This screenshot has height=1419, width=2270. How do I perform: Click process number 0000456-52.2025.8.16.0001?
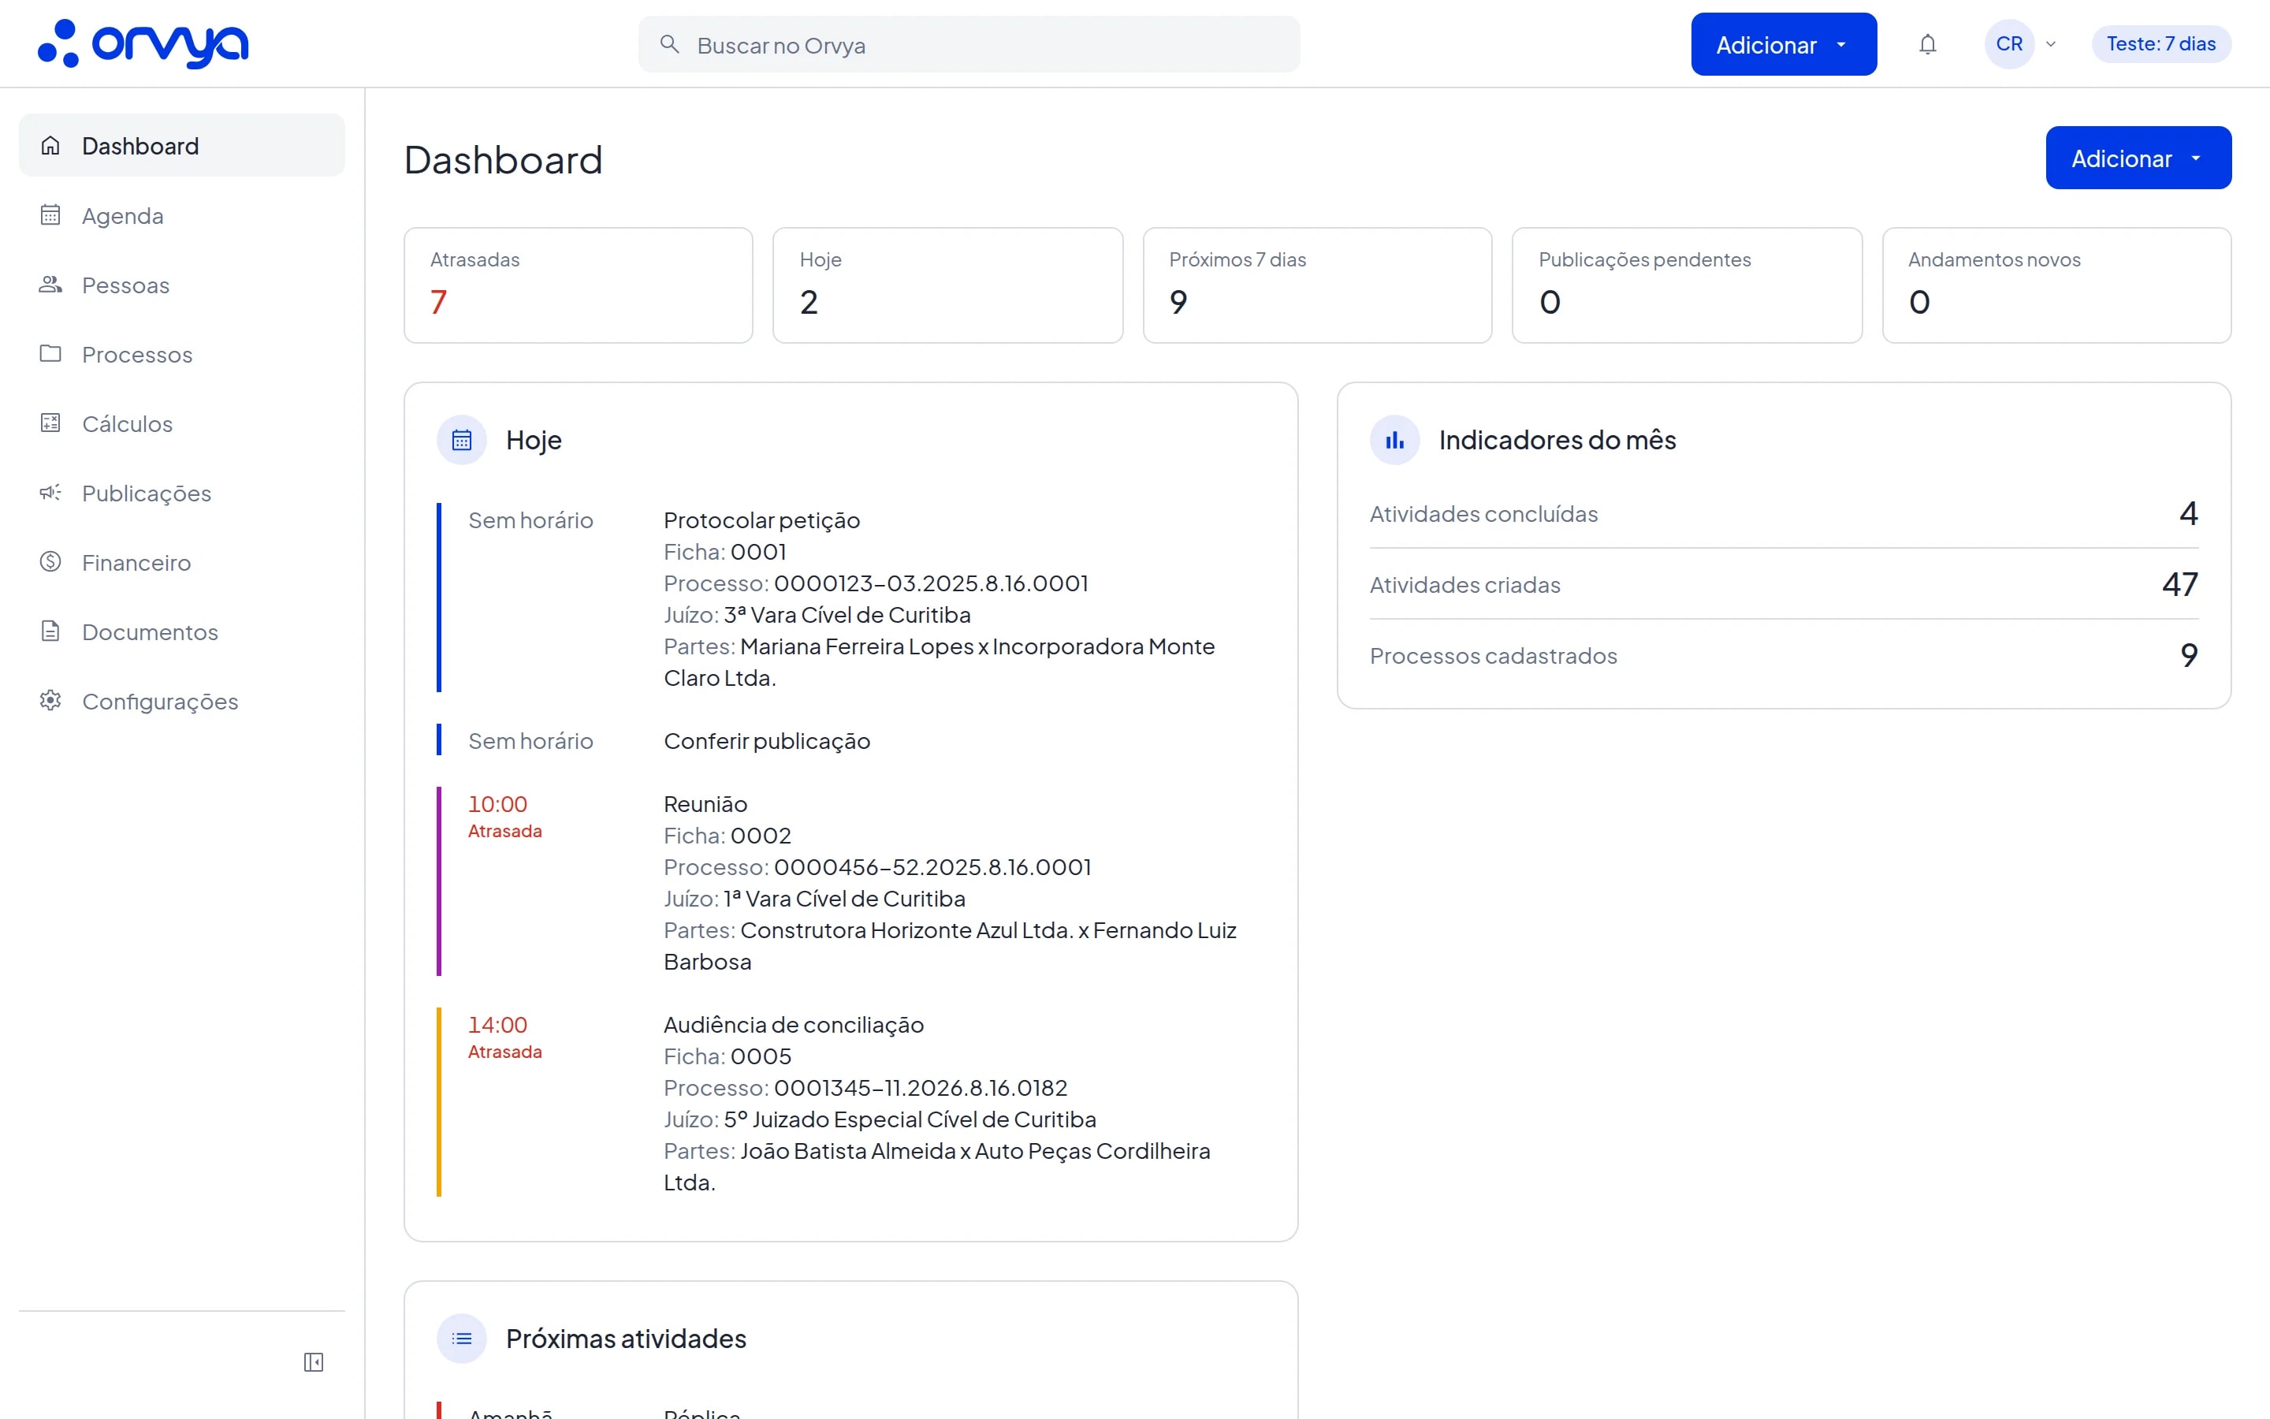(x=932, y=866)
